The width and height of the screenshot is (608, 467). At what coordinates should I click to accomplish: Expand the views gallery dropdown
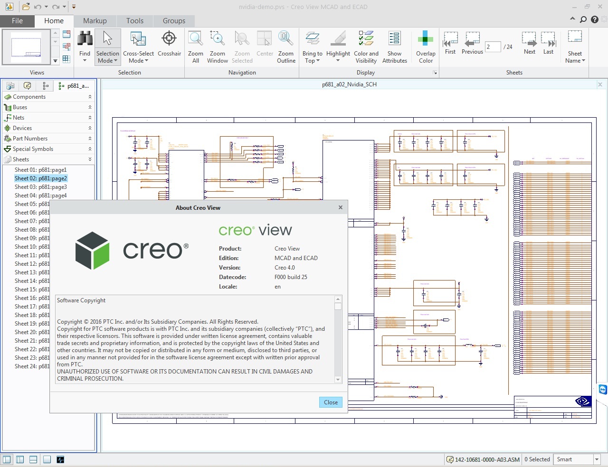[x=56, y=60]
